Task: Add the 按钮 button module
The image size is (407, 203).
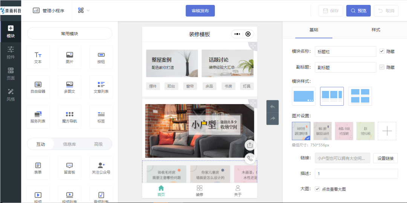Action: point(101,57)
